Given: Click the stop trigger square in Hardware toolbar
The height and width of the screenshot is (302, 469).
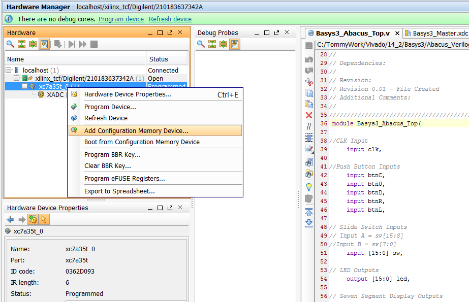Looking at the screenshot, I should tap(94, 44).
